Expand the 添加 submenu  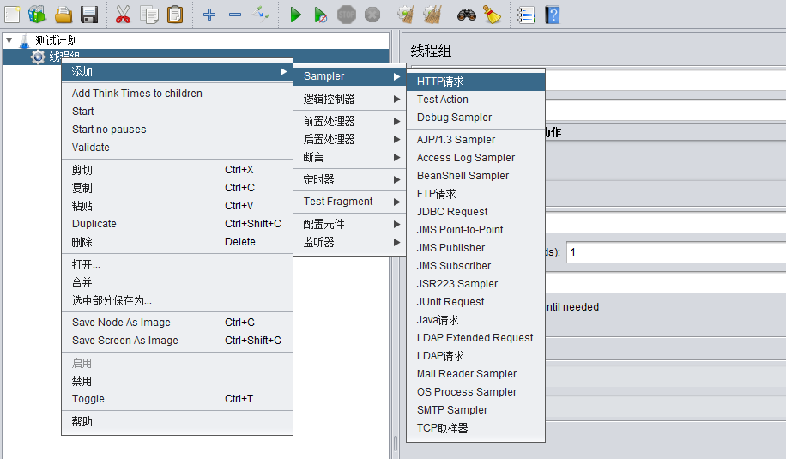coord(177,72)
